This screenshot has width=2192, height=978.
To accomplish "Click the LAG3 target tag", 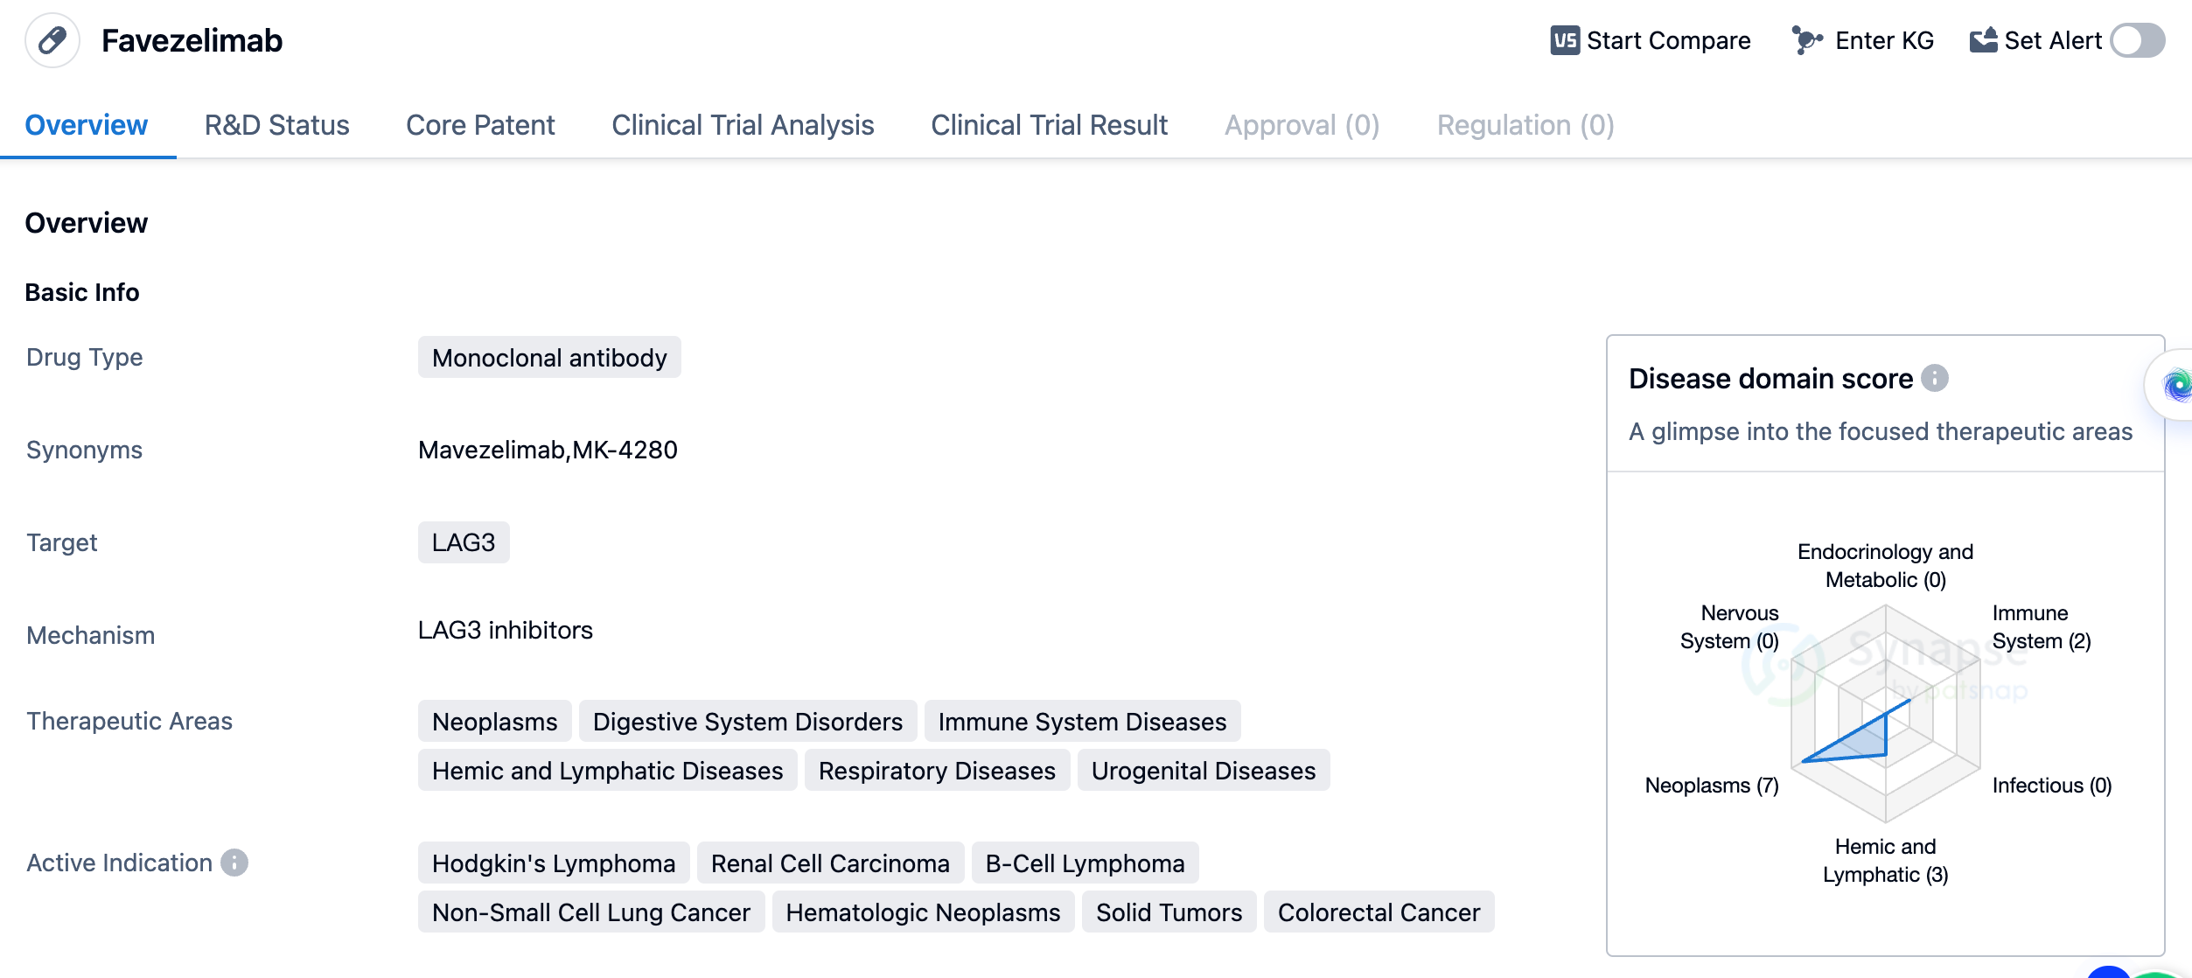I will (464, 542).
